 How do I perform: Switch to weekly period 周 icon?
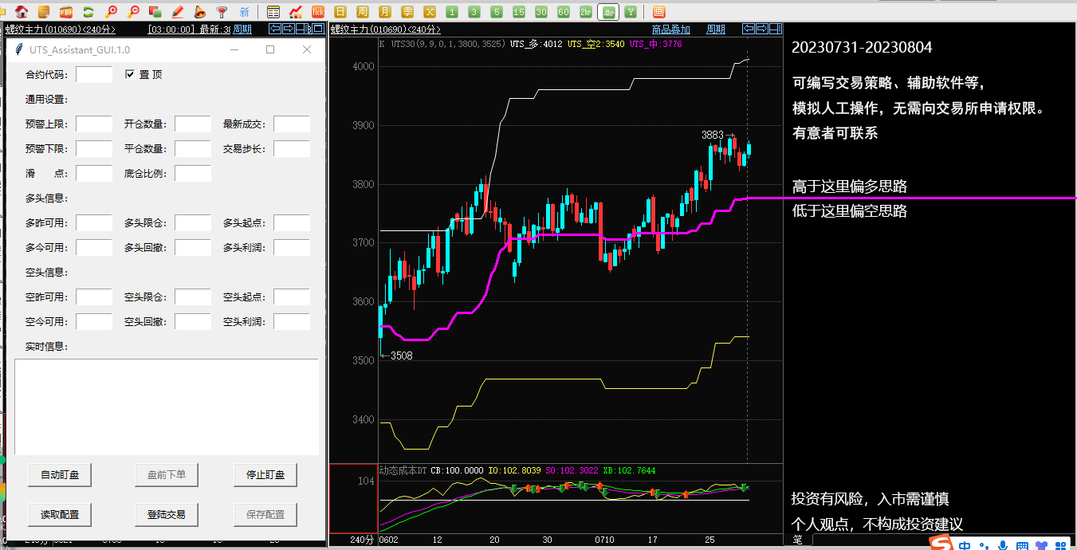tap(363, 11)
